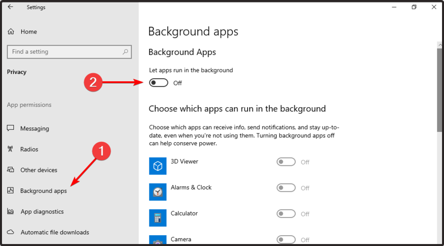Click the scrollbar up arrow
The image size is (444, 246).
click(x=440, y=45)
